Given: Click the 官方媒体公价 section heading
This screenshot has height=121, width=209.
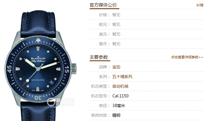Looking at the screenshot, I should 103,5.
